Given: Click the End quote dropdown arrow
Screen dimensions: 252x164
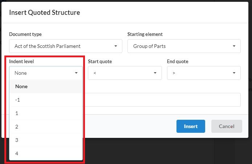Looking at the screenshot, I should point(233,73).
